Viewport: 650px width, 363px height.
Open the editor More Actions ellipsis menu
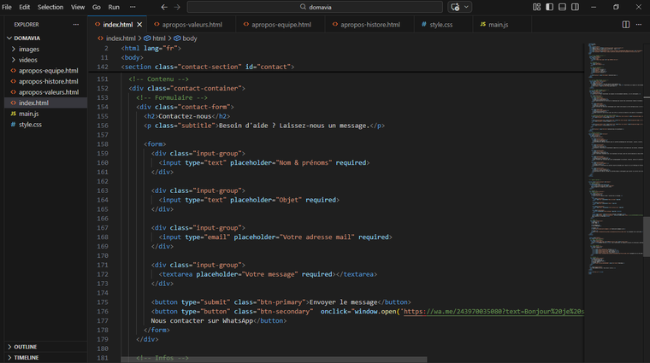639,25
